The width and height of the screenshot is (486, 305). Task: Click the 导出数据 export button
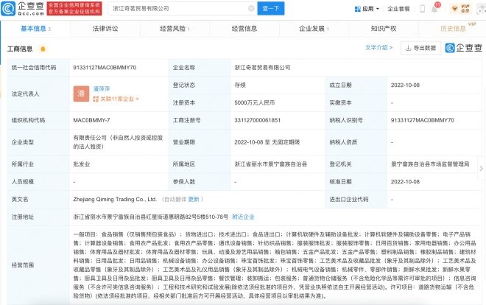point(420,48)
